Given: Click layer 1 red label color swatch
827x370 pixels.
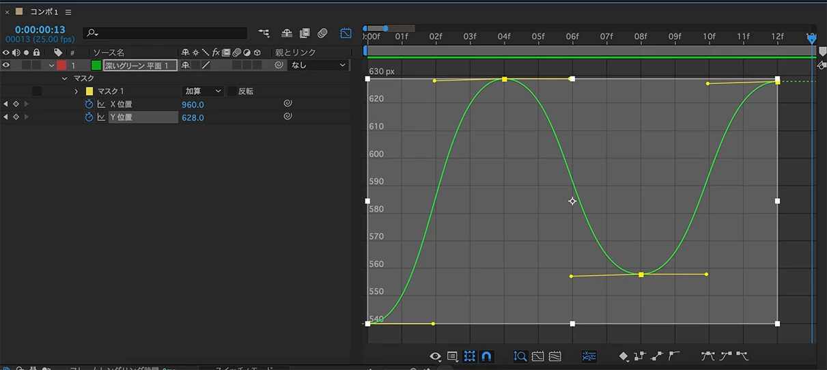Looking at the screenshot, I should (61, 66).
